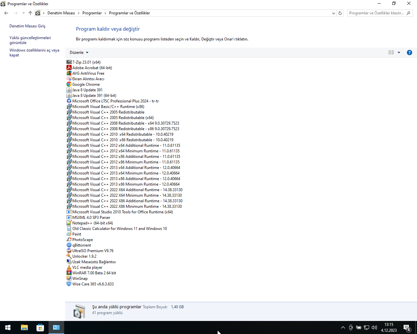Open the help question mark icon

click(x=410, y=53)
